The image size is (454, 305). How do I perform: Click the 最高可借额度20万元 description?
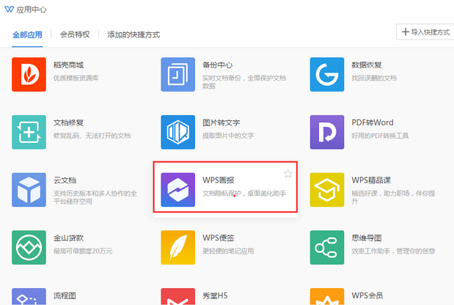tap(83, 251)
